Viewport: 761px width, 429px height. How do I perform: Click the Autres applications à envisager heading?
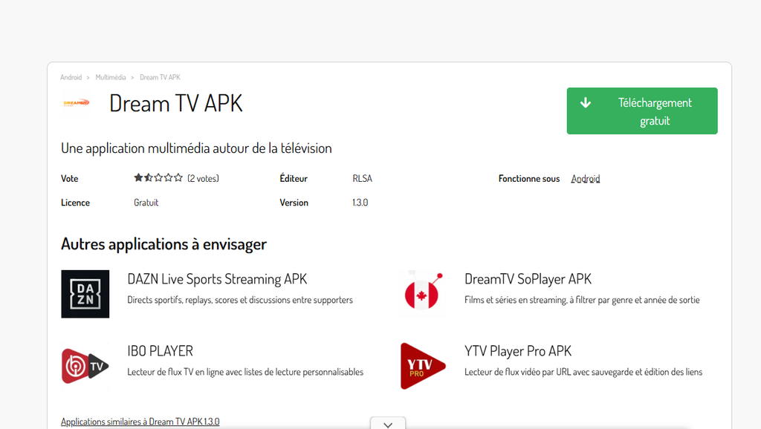click(x=163, y=244)
